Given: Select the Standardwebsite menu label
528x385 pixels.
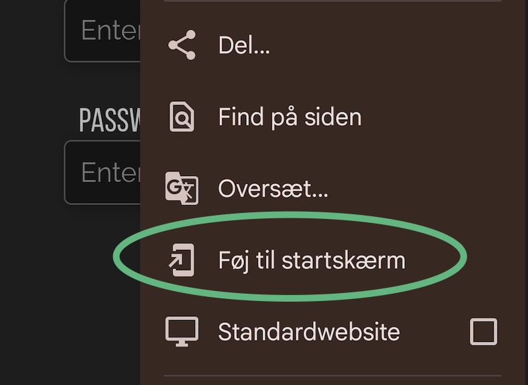Looking at the screenshot, I should coord(309,332).
